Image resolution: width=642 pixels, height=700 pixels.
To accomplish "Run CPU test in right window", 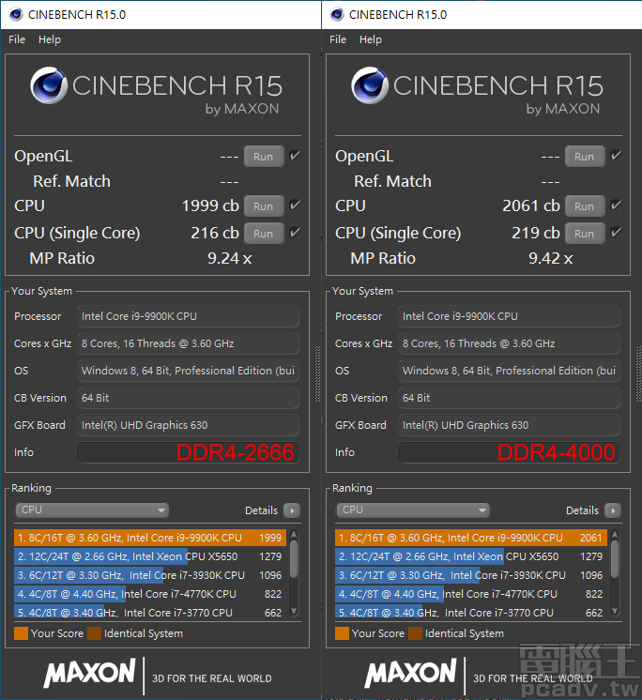I will (x=585, y=206).
